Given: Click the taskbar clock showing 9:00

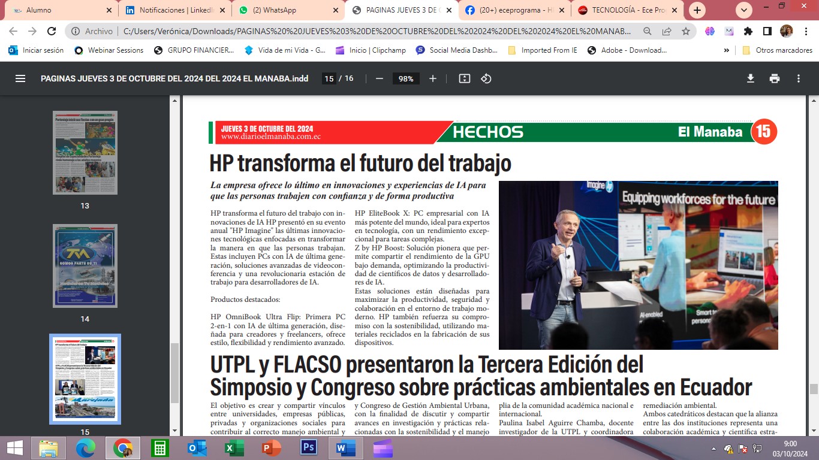Looking at the screenshot, I should [x=790, y=447].
